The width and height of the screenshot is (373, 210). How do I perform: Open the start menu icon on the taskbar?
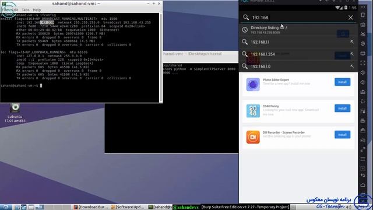(5, 207)
